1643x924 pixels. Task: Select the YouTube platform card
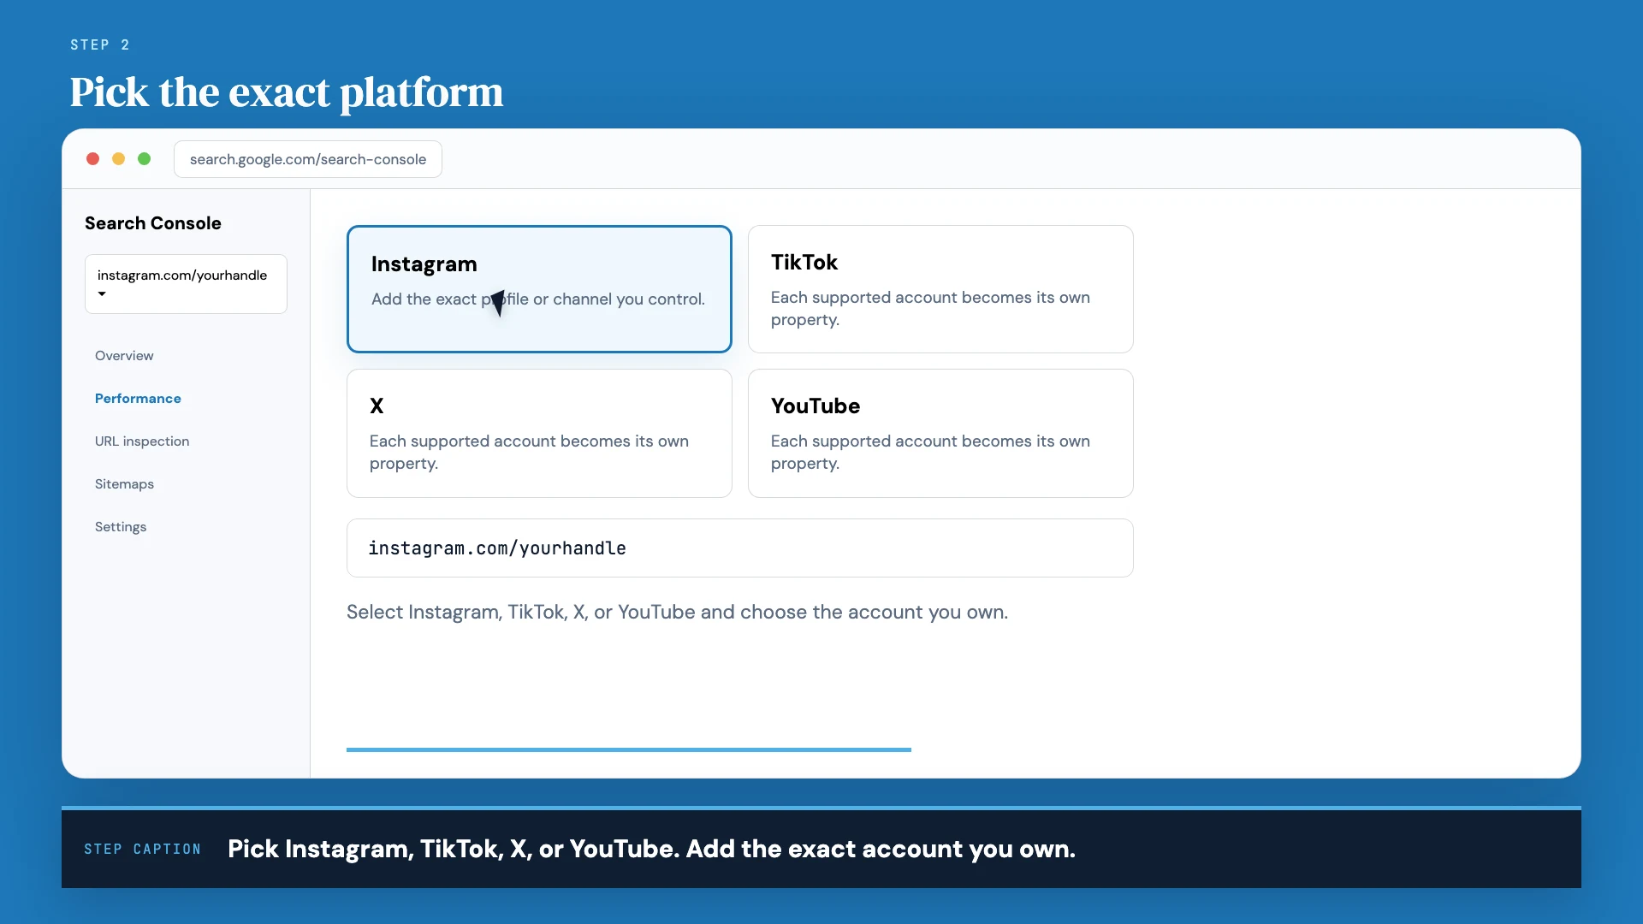point(940,433)
